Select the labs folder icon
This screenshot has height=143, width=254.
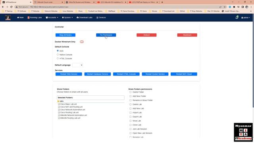click(x=58, y=101)
